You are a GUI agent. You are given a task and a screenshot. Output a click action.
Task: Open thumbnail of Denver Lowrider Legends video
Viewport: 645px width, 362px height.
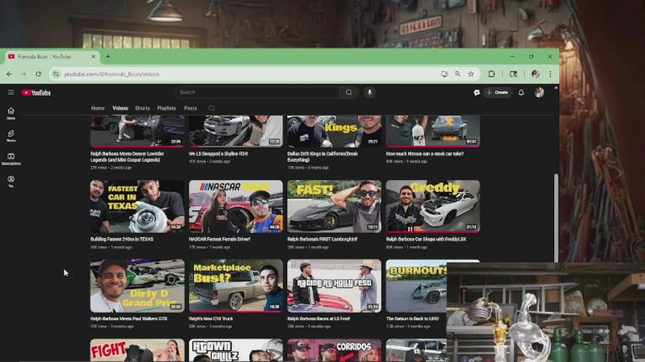click(137, 131)
